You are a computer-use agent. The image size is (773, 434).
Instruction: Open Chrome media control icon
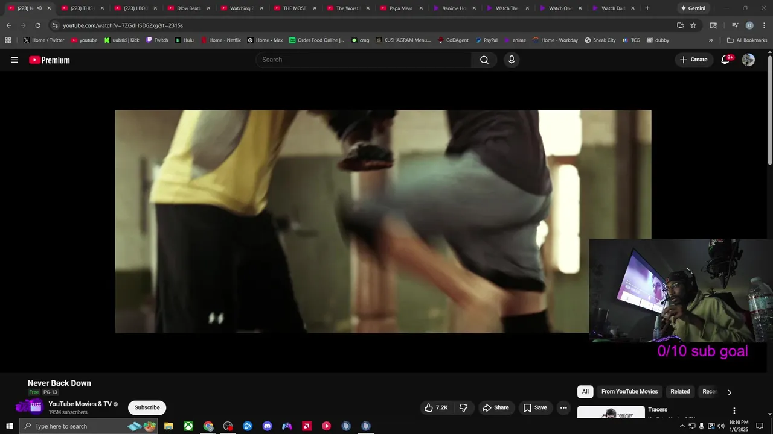[735, 25]
